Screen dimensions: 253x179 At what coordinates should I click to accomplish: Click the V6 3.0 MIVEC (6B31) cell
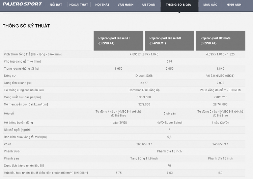[220, 76]
